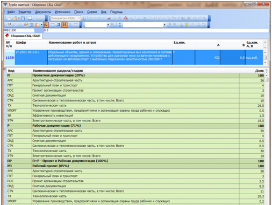Click the value 422 in column A

coord(217,58)
